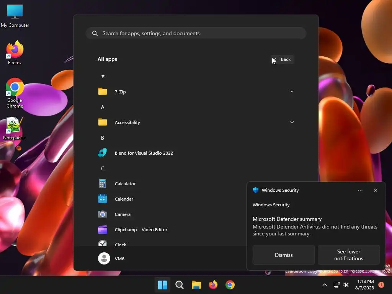The image size is (392, 294).
Task: Click the Calculator app icon
Action: pos(103,183)
